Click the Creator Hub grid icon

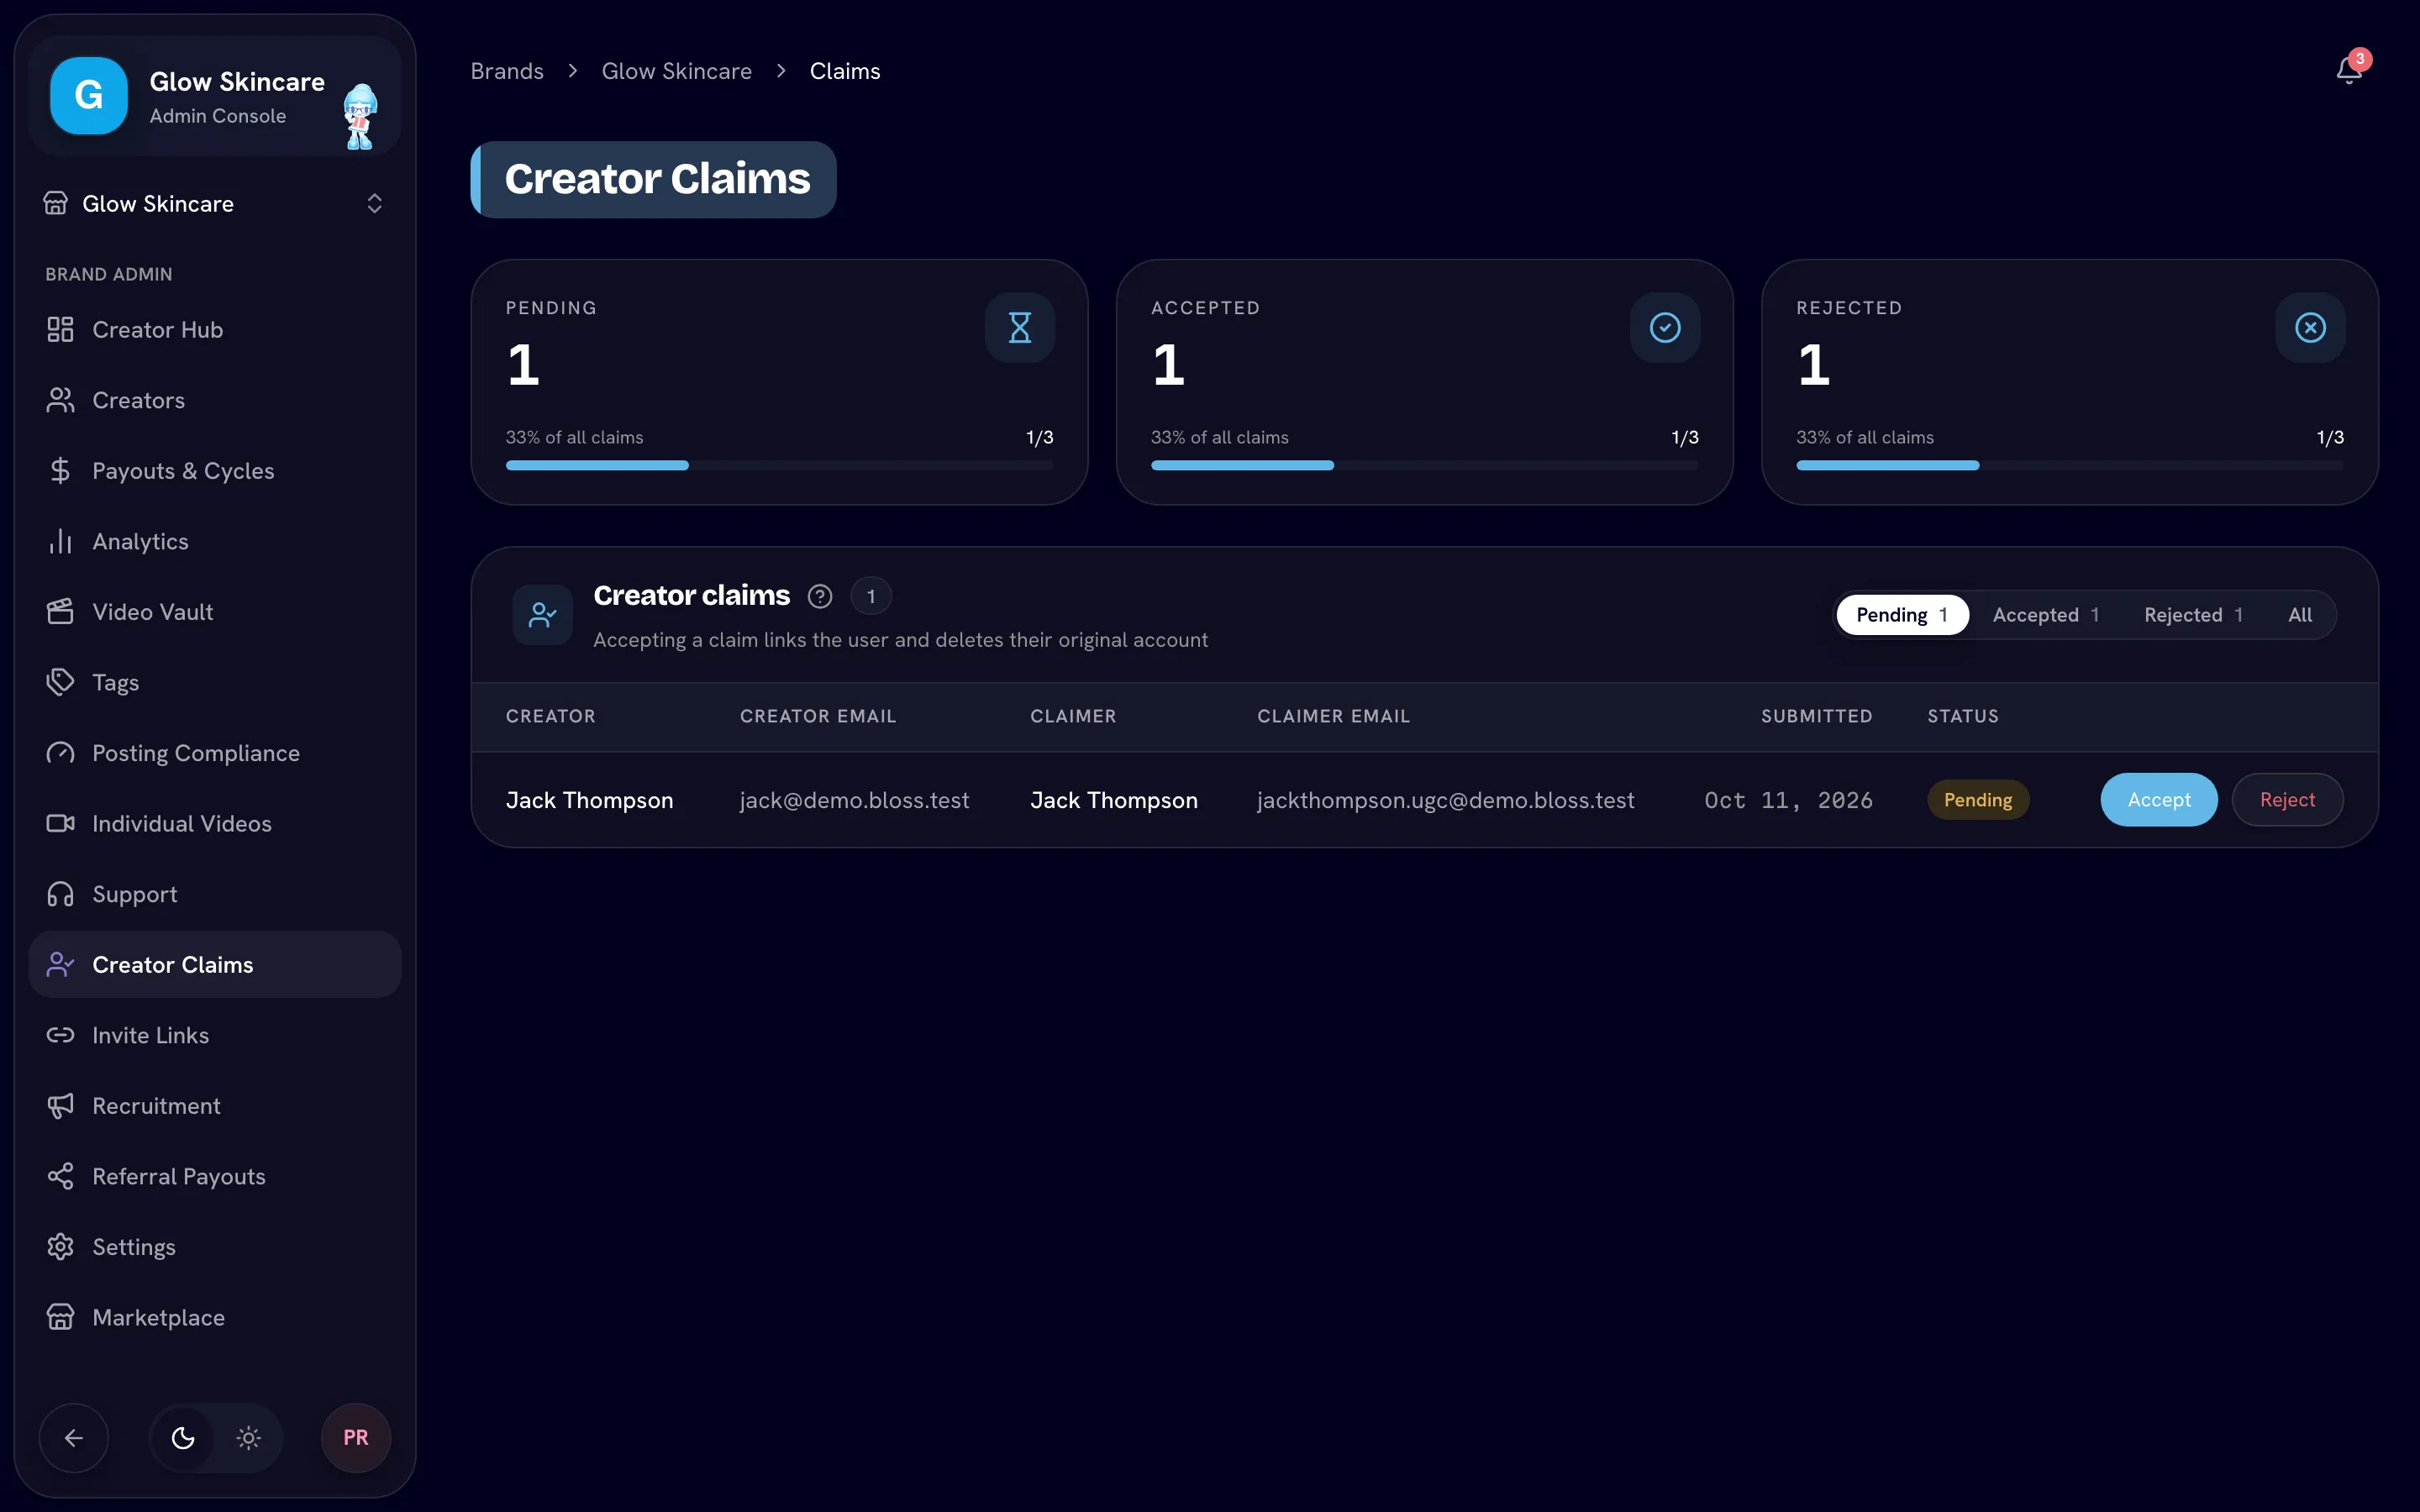tap(60, 329)
